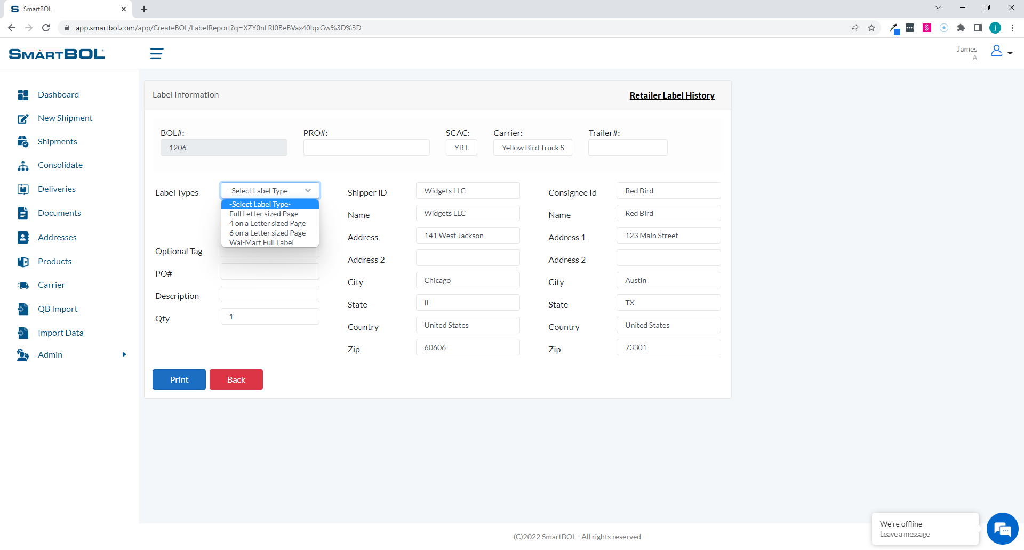Open the Carrier truck icon
This screenshot has height=550, width=1024.
click(23, 285)
